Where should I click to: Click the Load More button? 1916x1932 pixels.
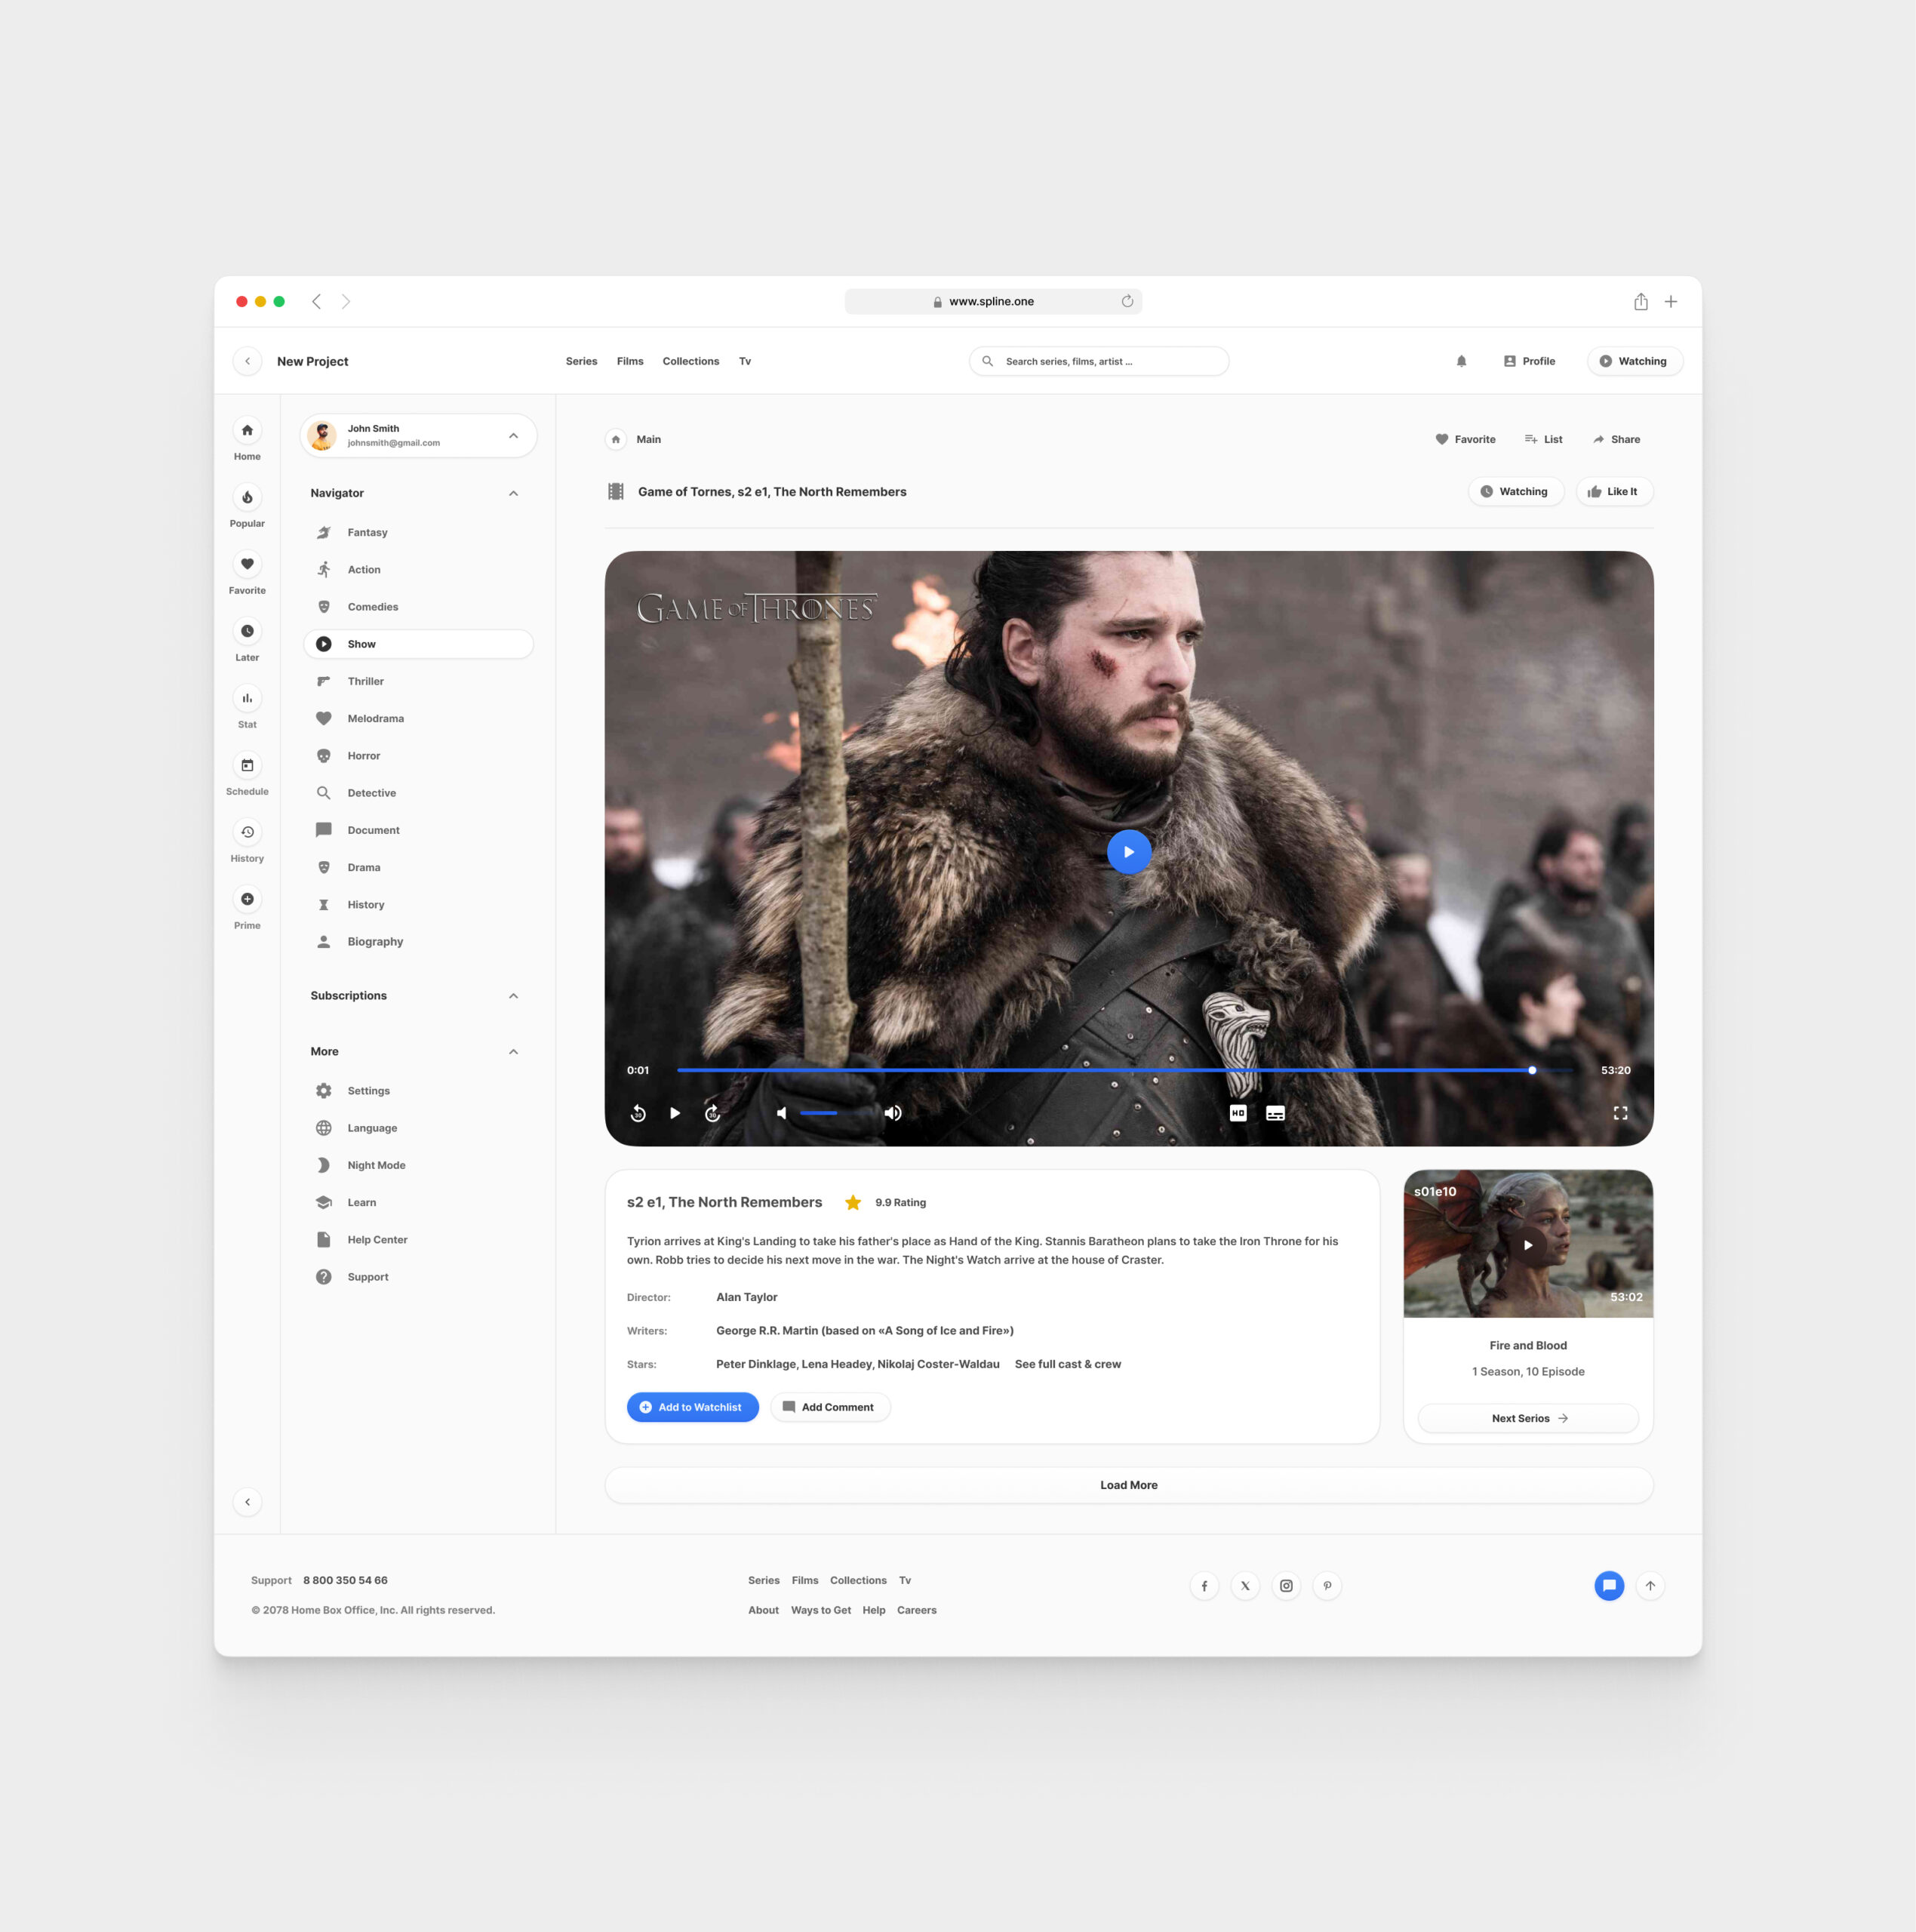(1129, 1485)
